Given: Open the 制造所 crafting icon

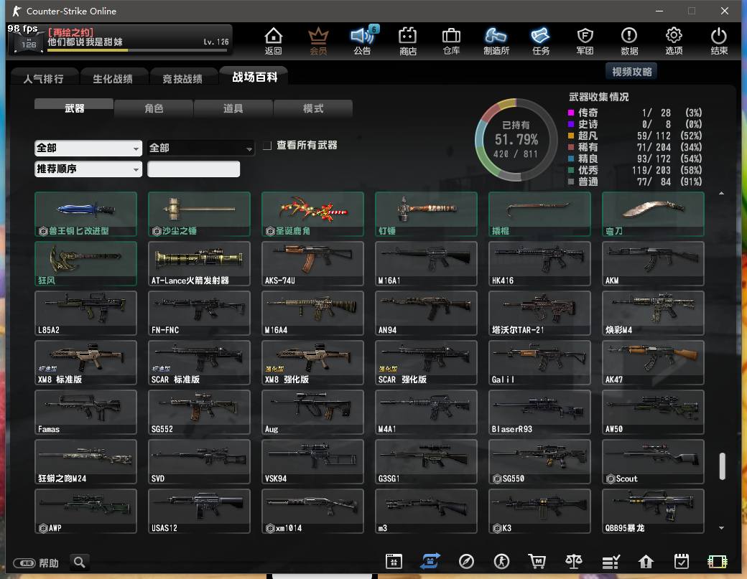Looking at the screenshot, I should point(496,41).
